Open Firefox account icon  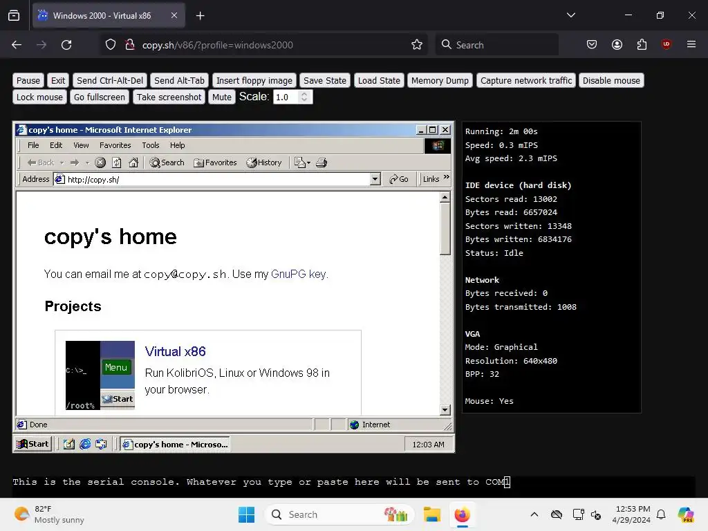click(x=617, y=44)
